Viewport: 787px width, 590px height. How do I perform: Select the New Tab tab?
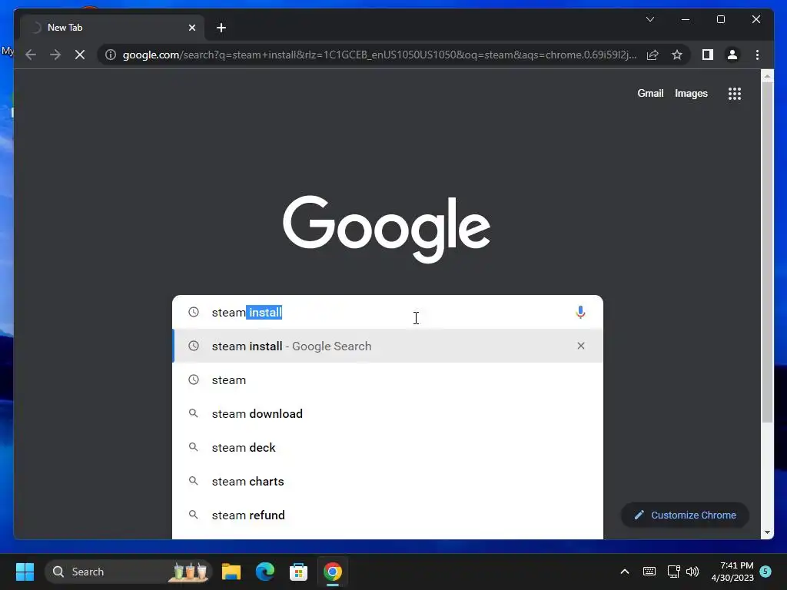(x=111, y=28)
